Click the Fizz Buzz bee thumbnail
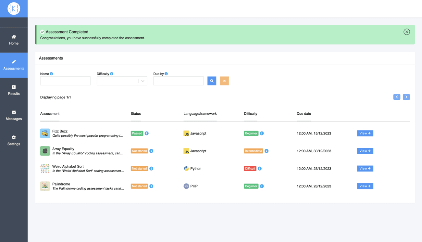The height and width of the screenshot is (242, 422). tap(45, 133)
